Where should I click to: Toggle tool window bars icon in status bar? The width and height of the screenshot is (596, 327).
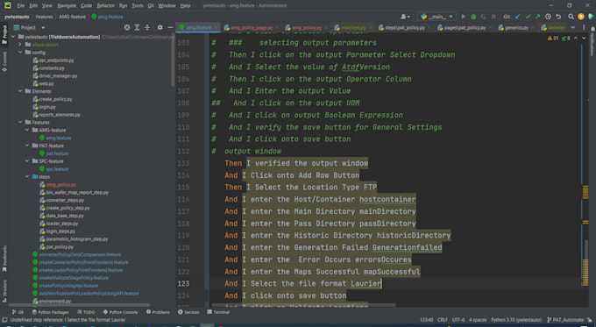(x=4, y=320)
